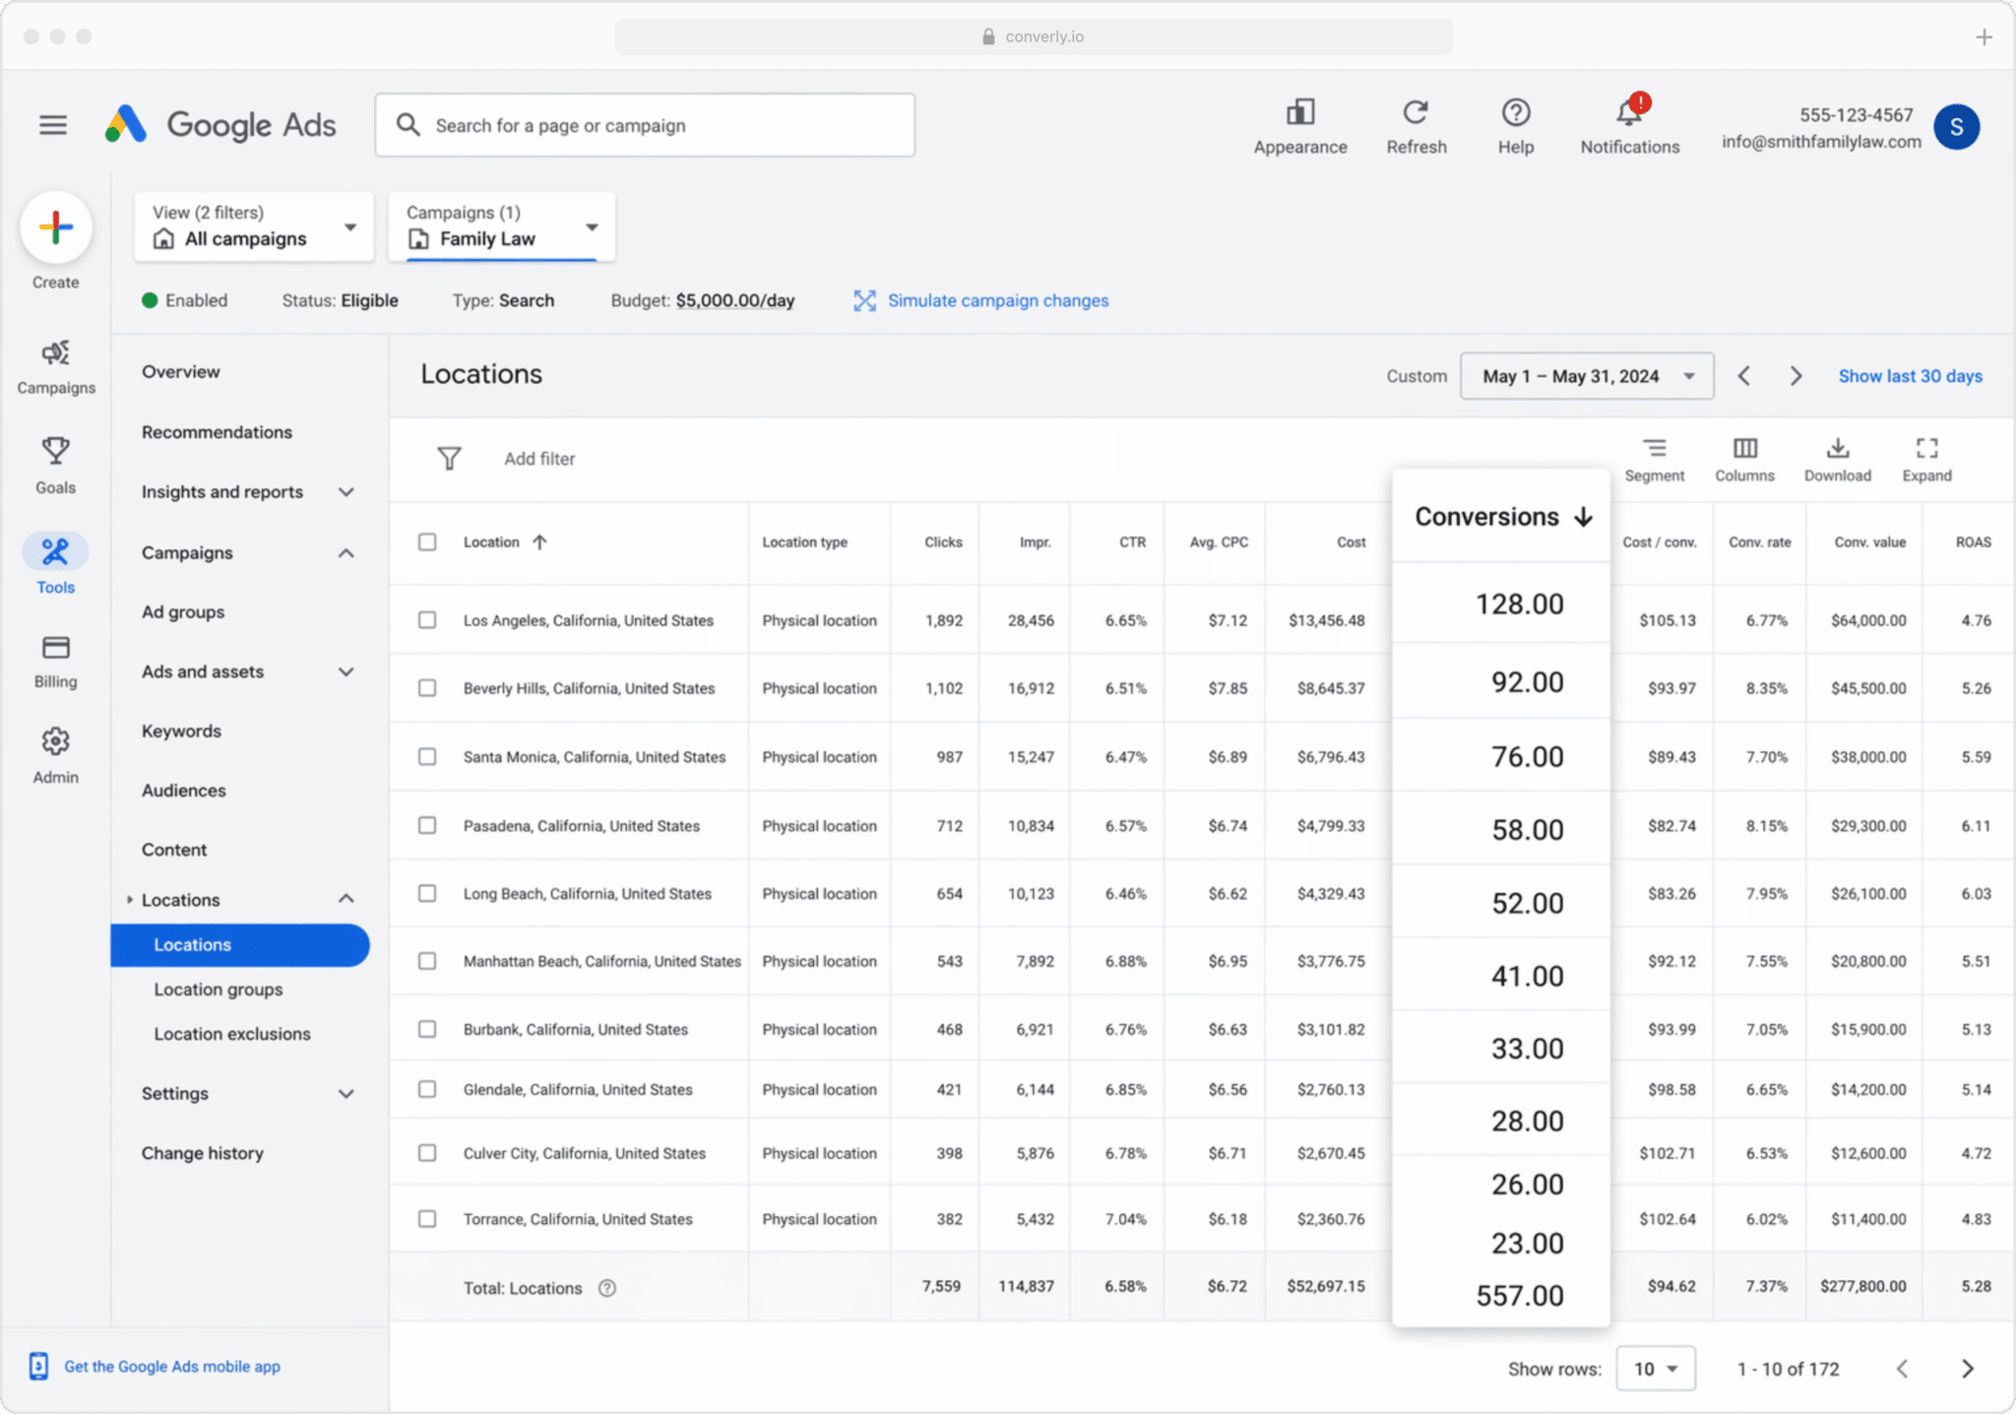Open Location groups in sidebar
This screenshot has height=1414, width=2016.
(218, 989)
